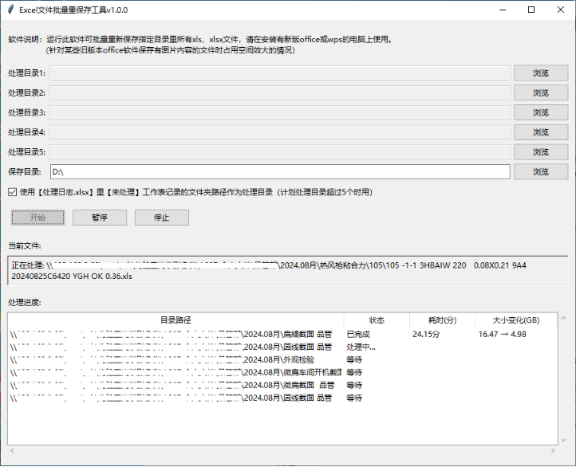Click the 保存目录 field showing D:\

click(280, 171)
